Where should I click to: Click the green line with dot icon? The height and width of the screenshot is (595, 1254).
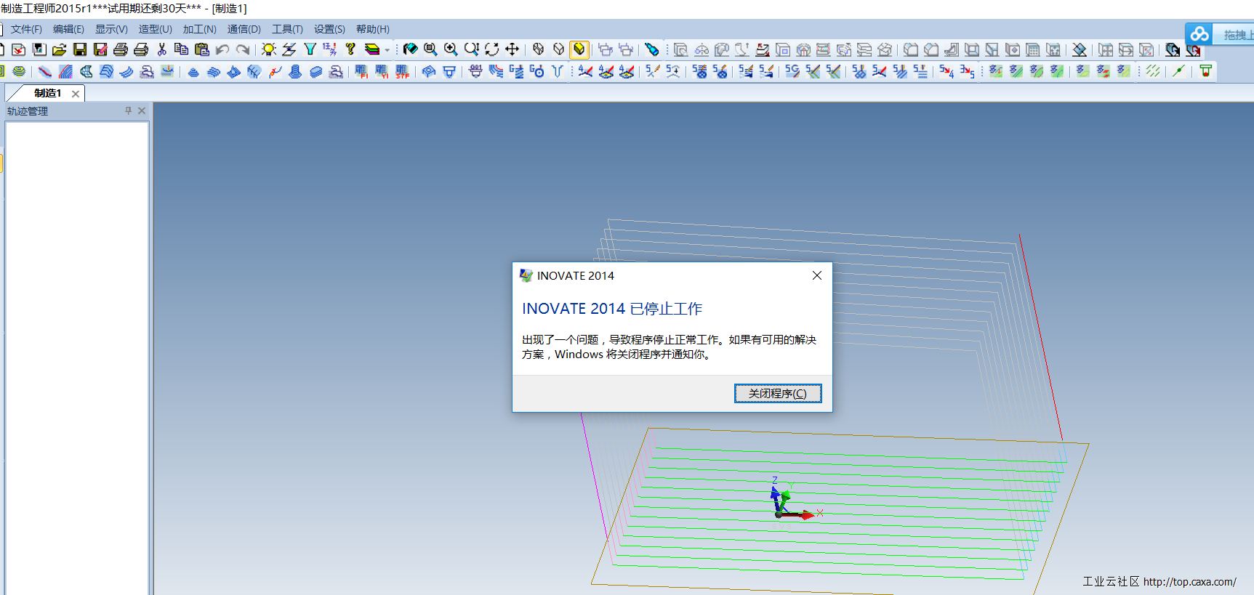(x=1178, y=71)
